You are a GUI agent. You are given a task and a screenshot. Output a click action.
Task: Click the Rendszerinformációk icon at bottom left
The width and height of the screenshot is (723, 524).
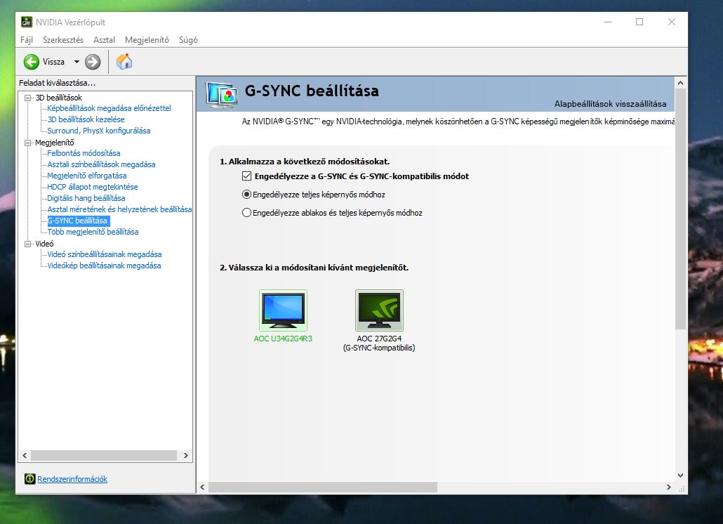tap(29, 479)
